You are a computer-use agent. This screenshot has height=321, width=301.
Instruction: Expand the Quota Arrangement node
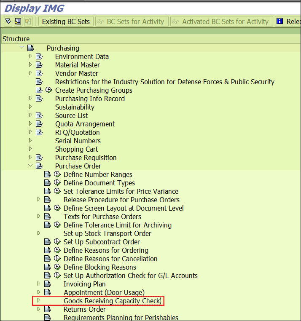(30, 123)
